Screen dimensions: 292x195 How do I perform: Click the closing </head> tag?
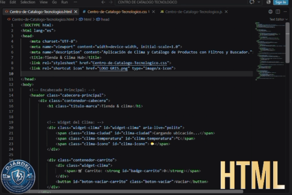coord(29,79)
